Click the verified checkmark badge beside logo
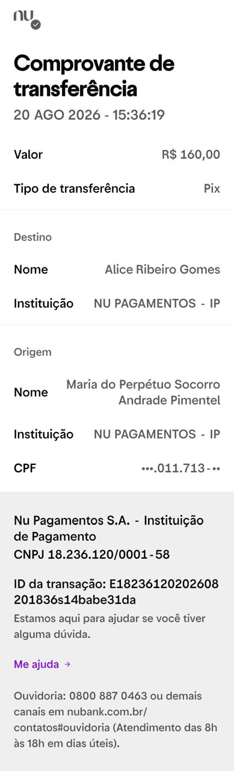 [x=35, y=25]
